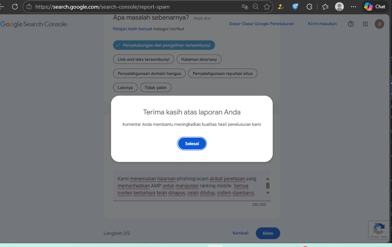Click the Kirim submit button
This screenshot has width=392, height=247.
coord(268,233)
